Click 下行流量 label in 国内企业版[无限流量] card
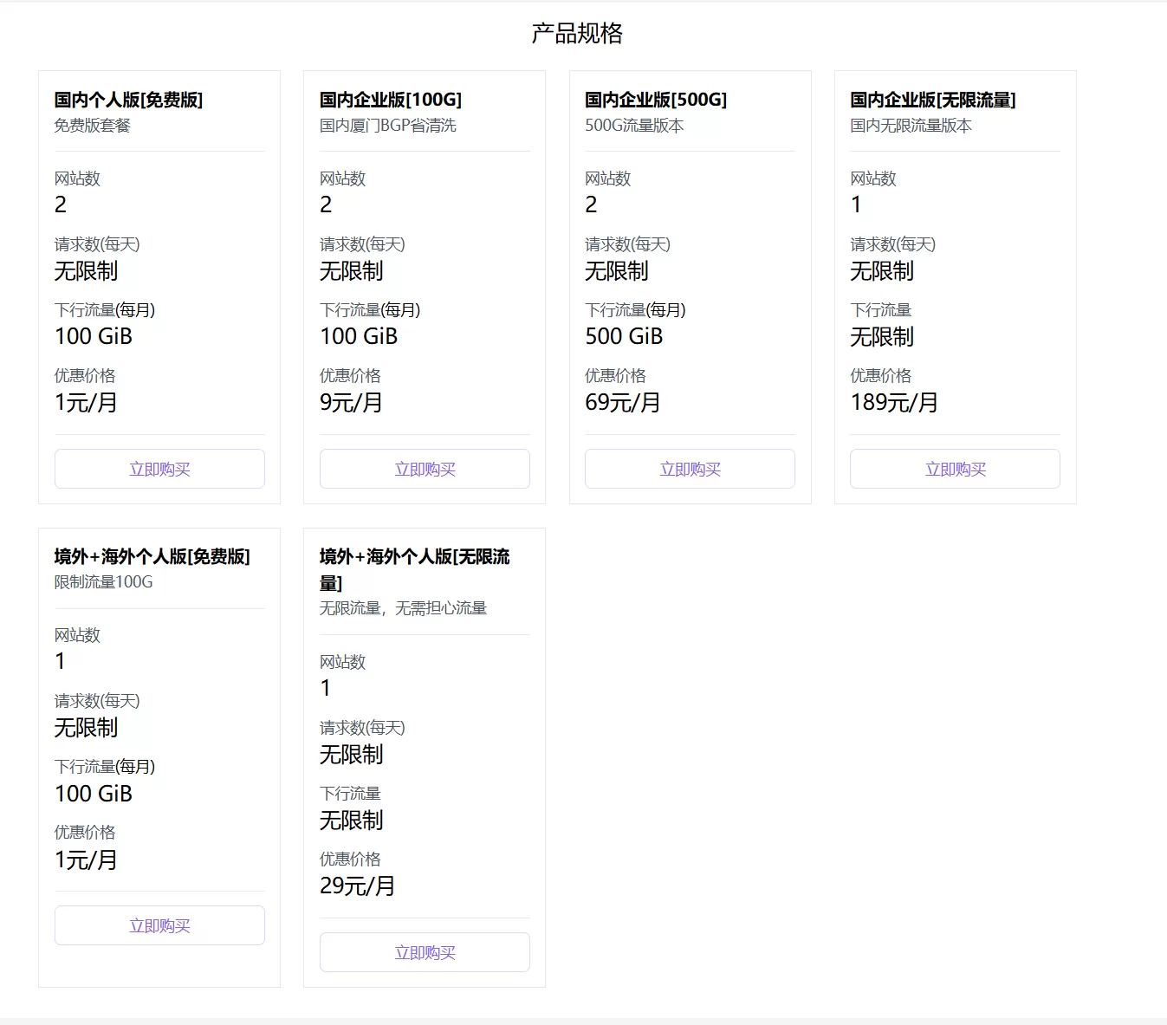The height and width of the screenshot is (1025, 1167). coord(881,309)
